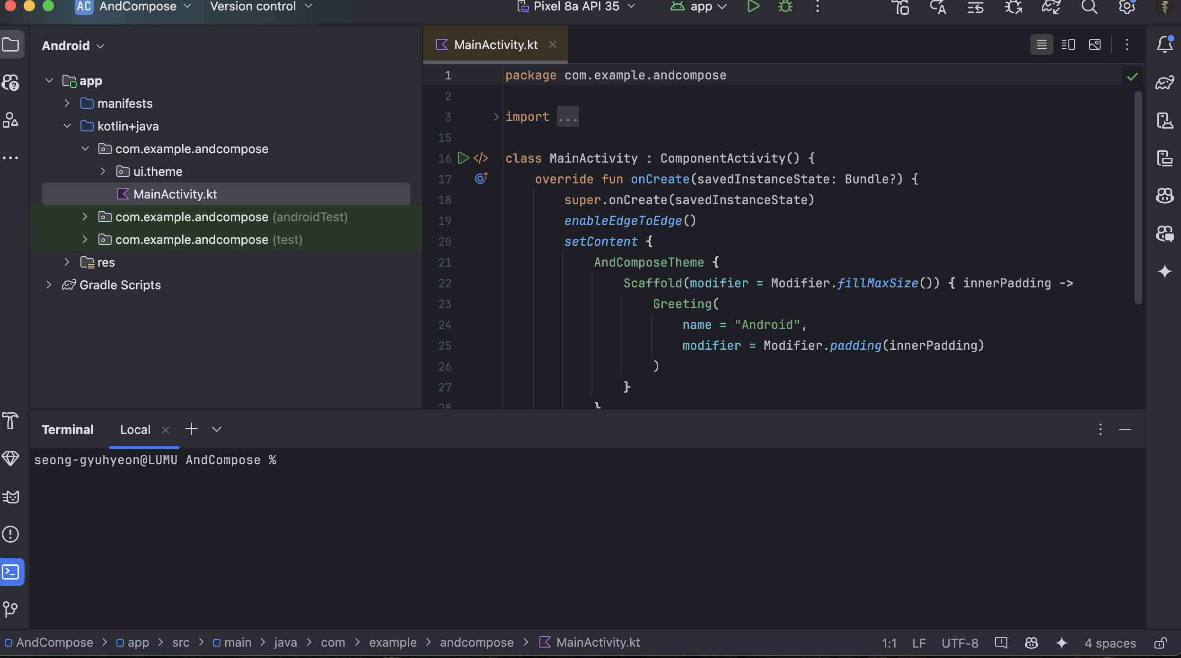
Task: Open the Notifications bell icon
Action: (x=1164, y=44)
